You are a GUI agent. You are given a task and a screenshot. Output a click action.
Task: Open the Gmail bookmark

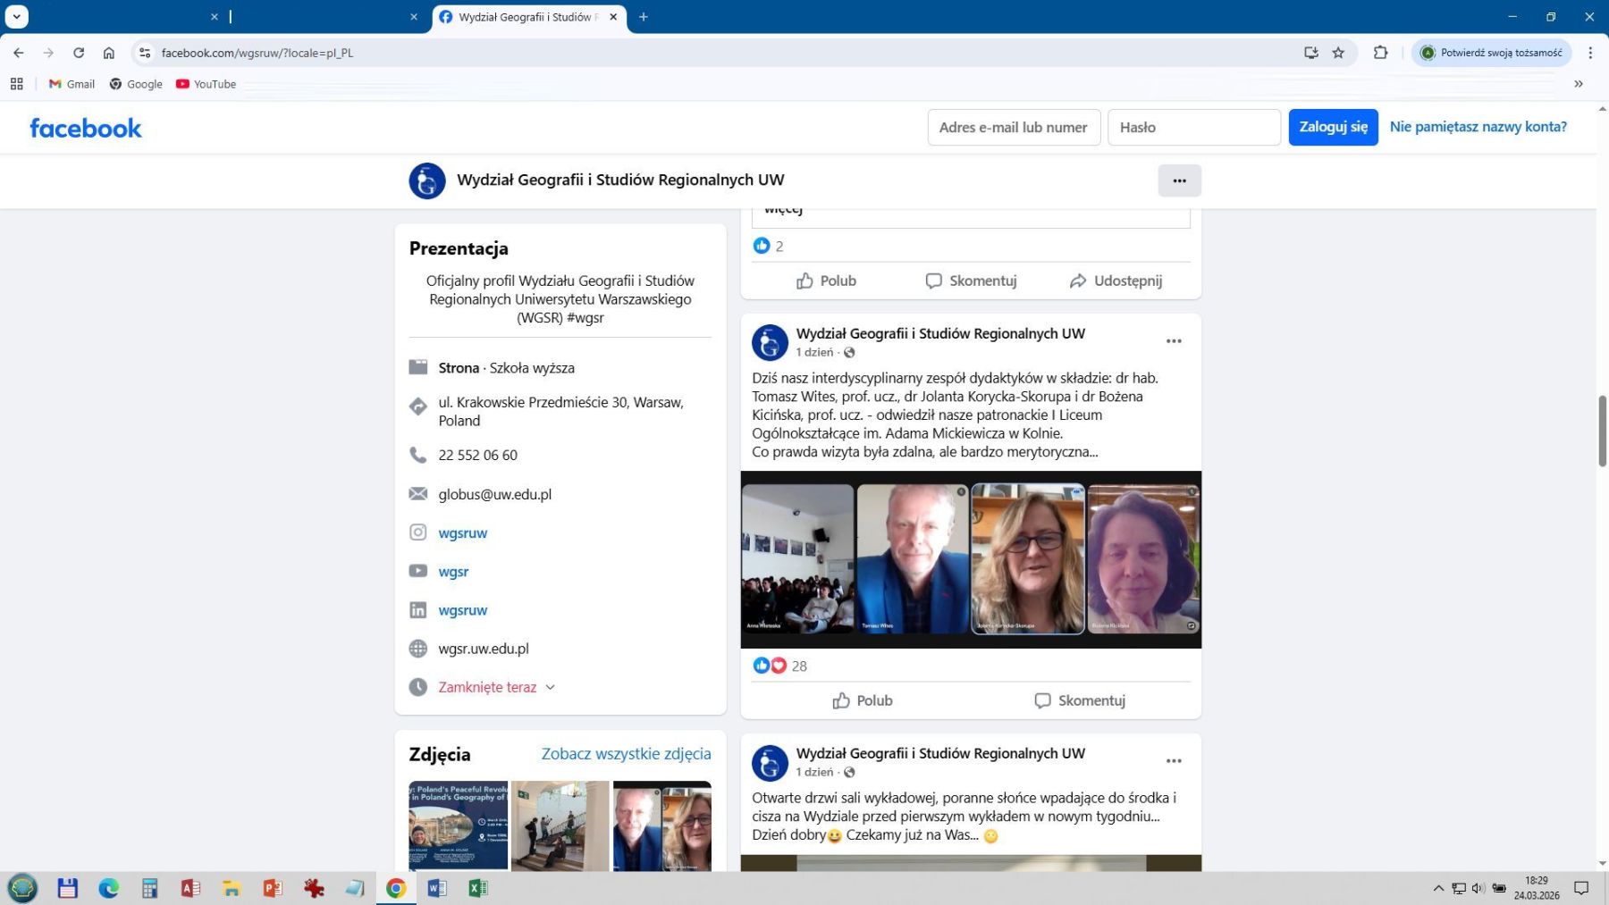(72, 84)
